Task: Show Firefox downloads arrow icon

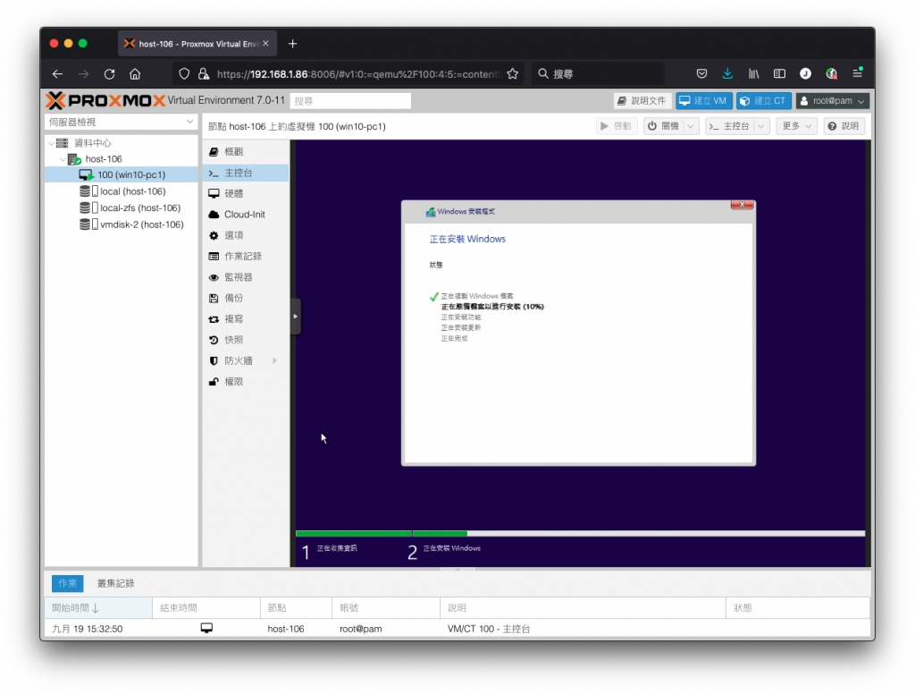Action: point(727,73)
